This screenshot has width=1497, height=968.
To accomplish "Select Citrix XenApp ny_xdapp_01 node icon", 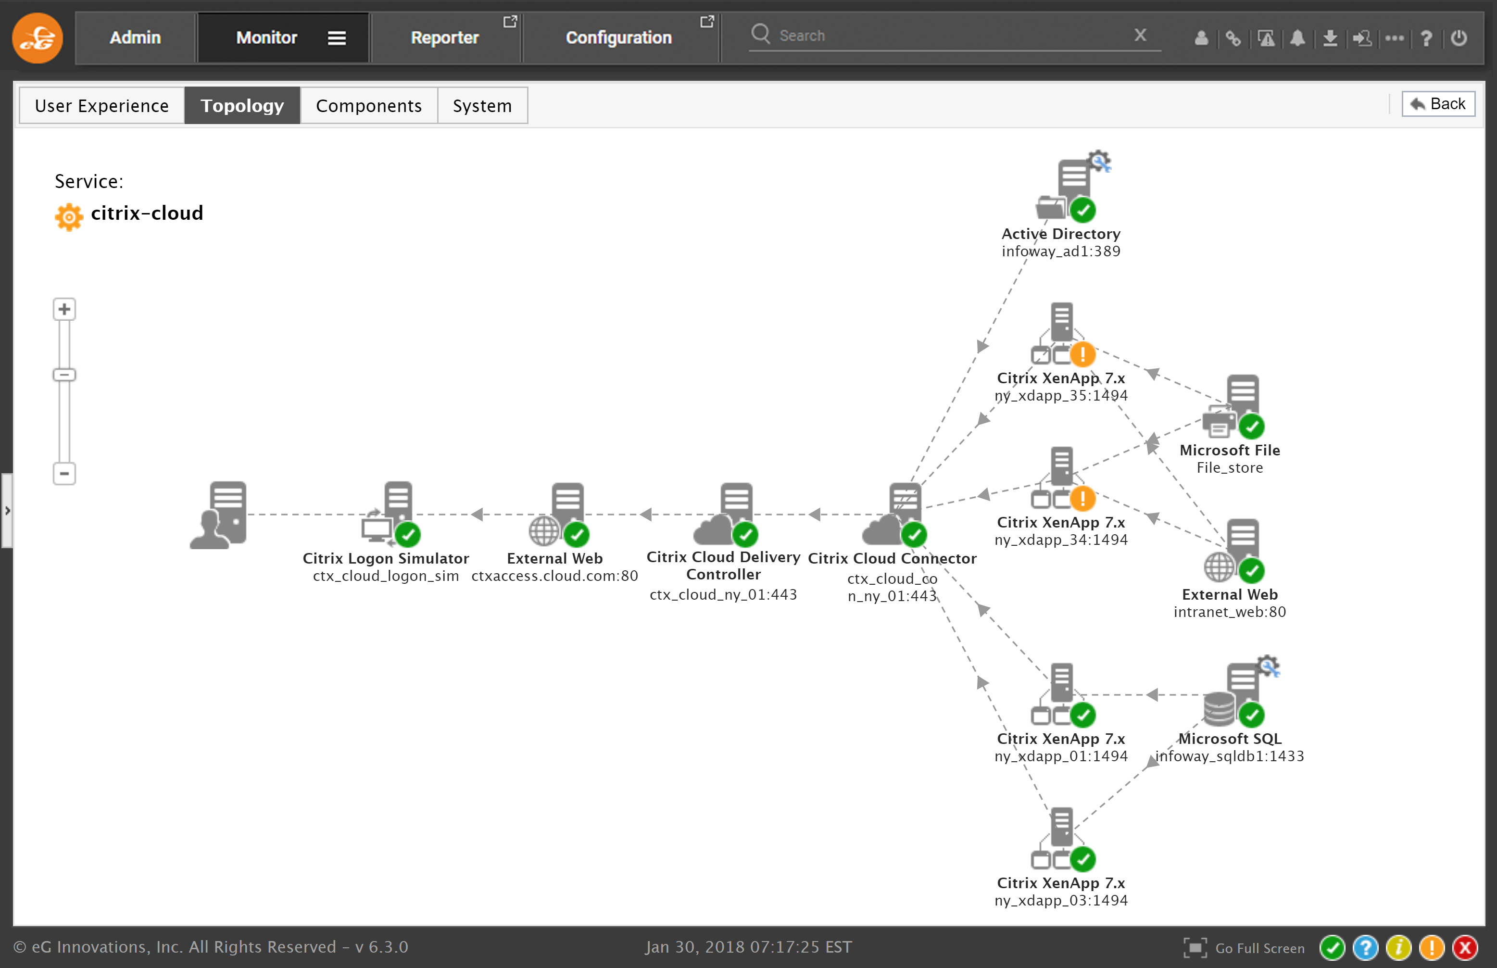I will coord(1063,694).
